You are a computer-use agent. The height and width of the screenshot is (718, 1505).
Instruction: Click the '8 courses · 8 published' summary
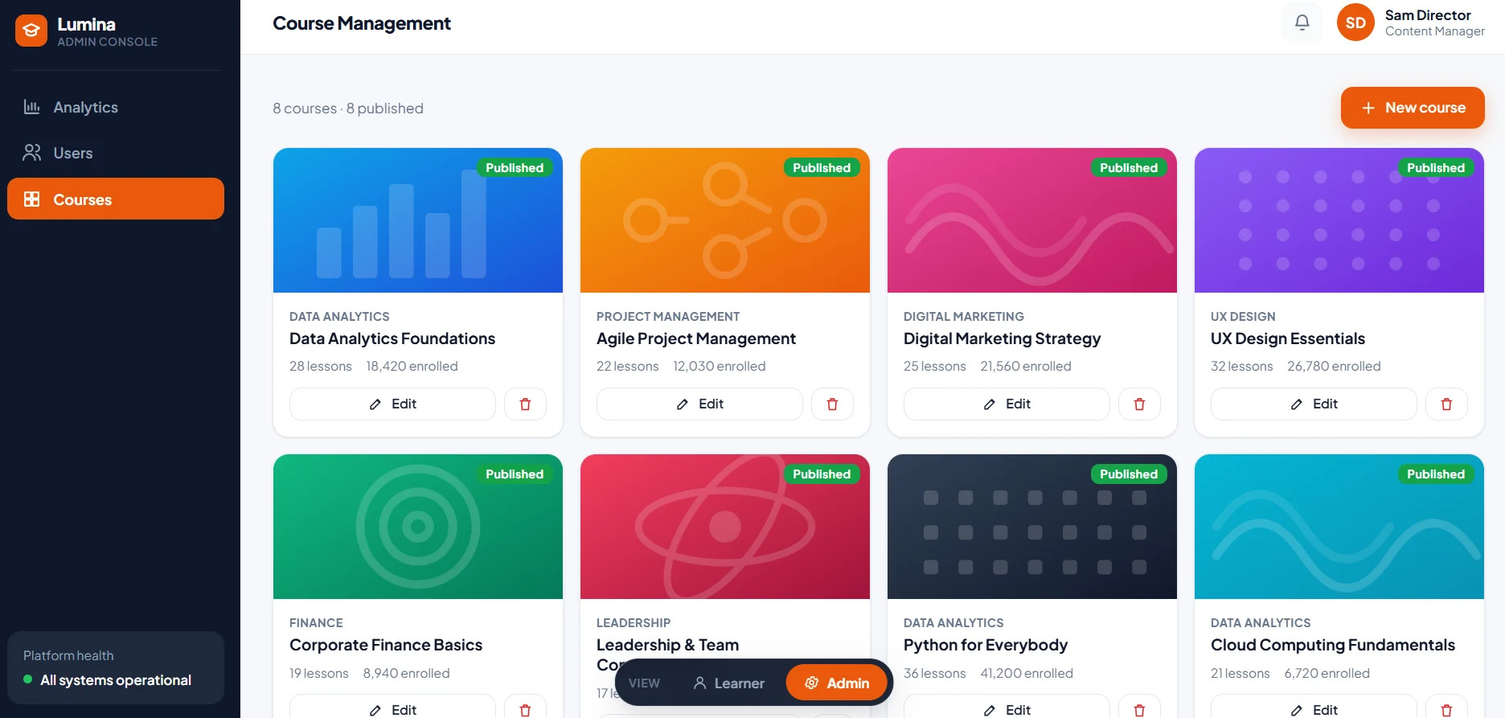pos(348,108)
